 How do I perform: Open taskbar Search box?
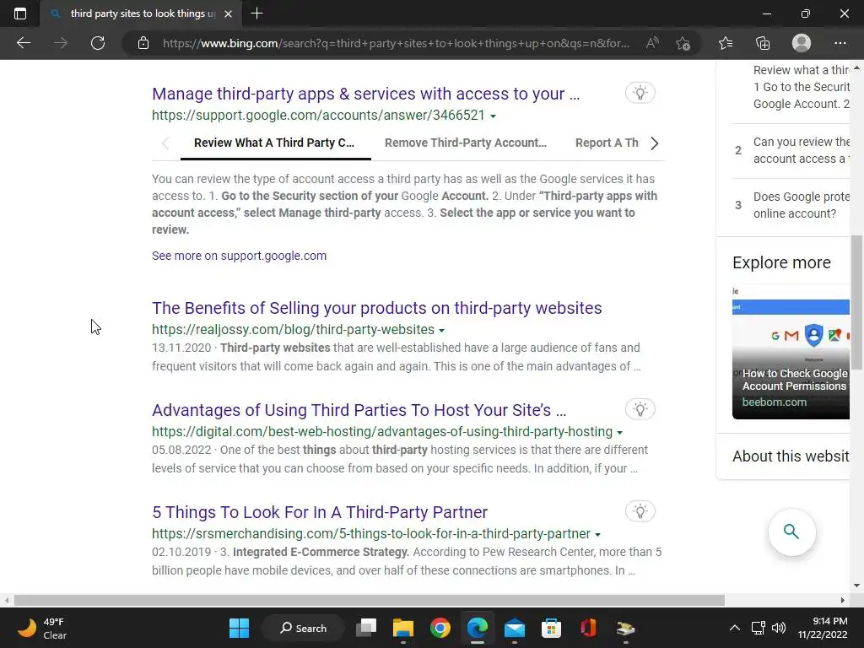click(x=303, y=628)
